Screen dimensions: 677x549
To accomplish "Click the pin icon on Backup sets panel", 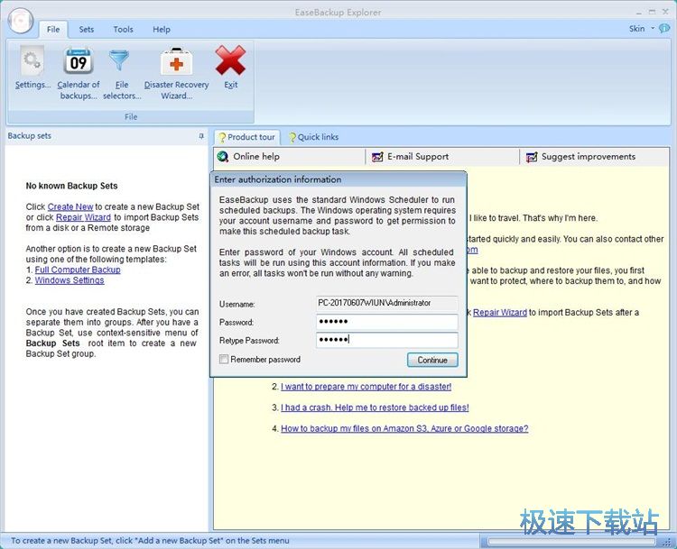I will pos(201,136).
